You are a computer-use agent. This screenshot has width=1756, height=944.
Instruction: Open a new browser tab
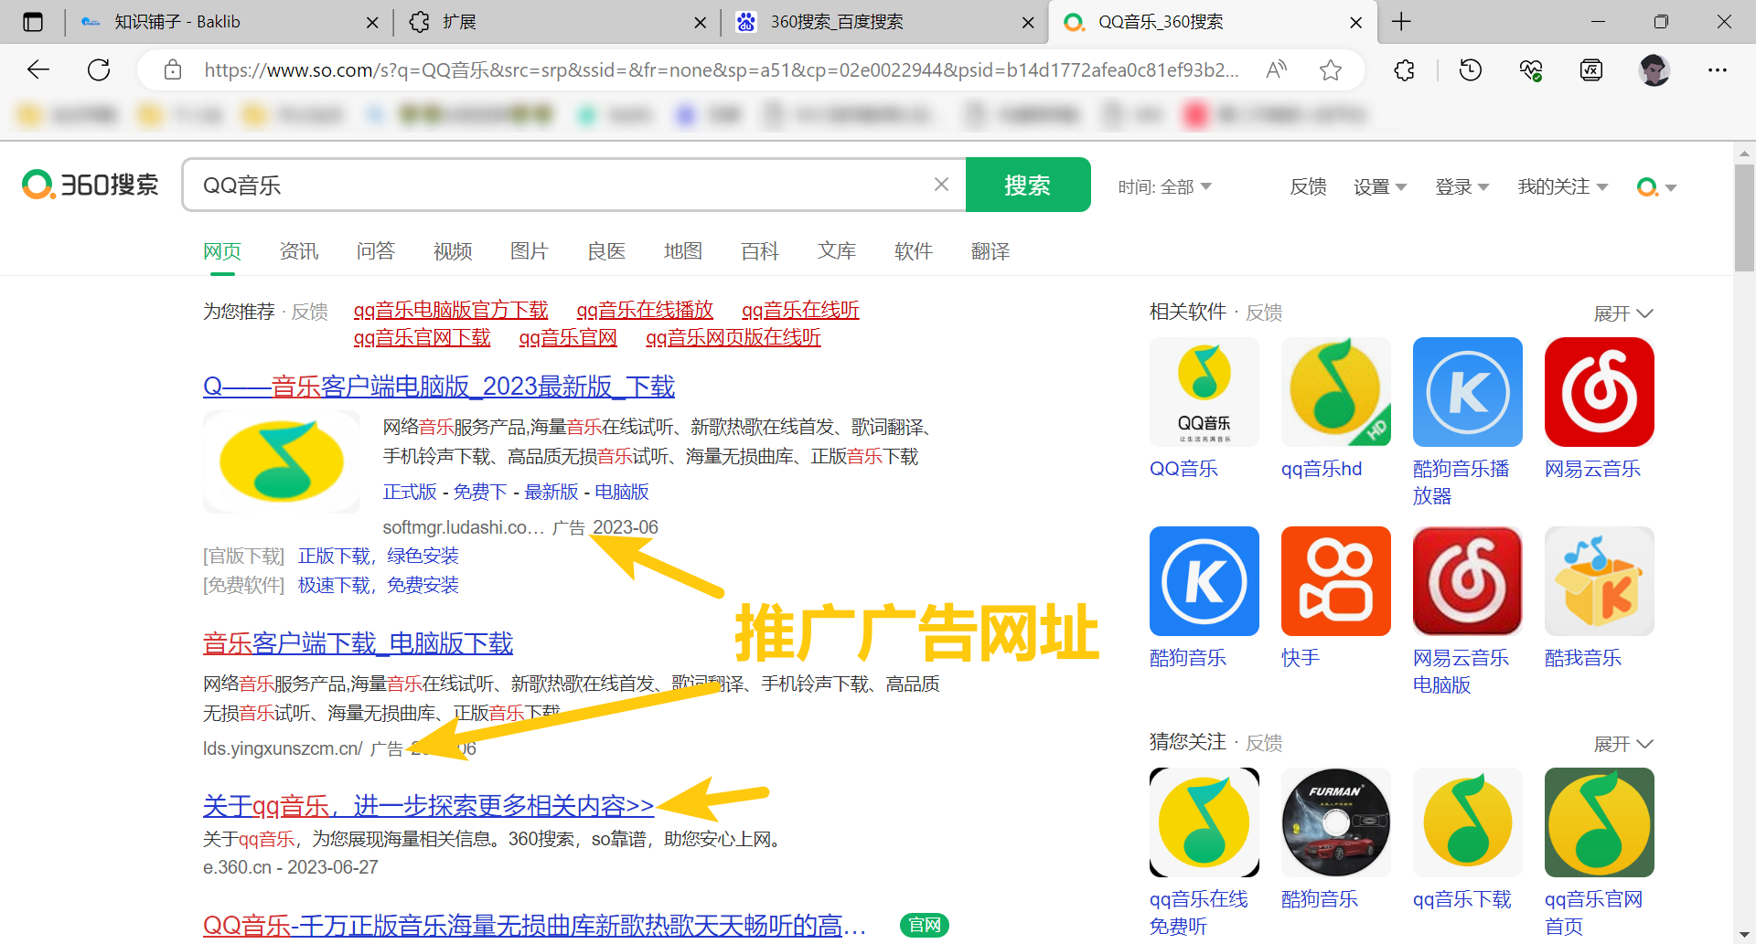(x=1401, y=22)
